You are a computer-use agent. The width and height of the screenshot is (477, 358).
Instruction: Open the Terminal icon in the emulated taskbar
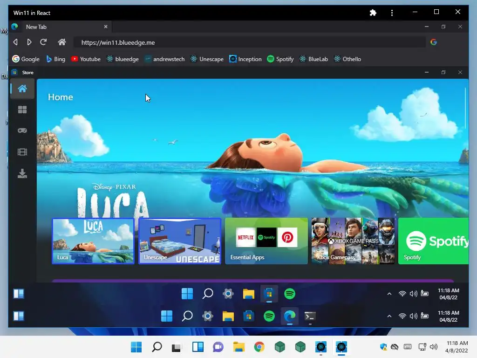[x=310, y=317]
